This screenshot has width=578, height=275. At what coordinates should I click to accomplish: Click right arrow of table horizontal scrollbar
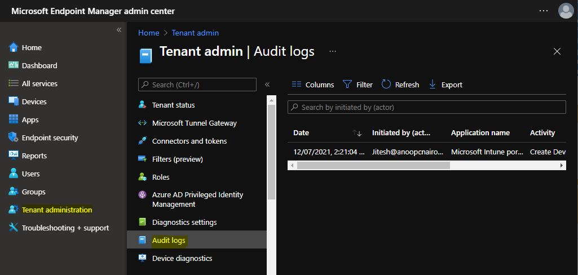[562, 165]
